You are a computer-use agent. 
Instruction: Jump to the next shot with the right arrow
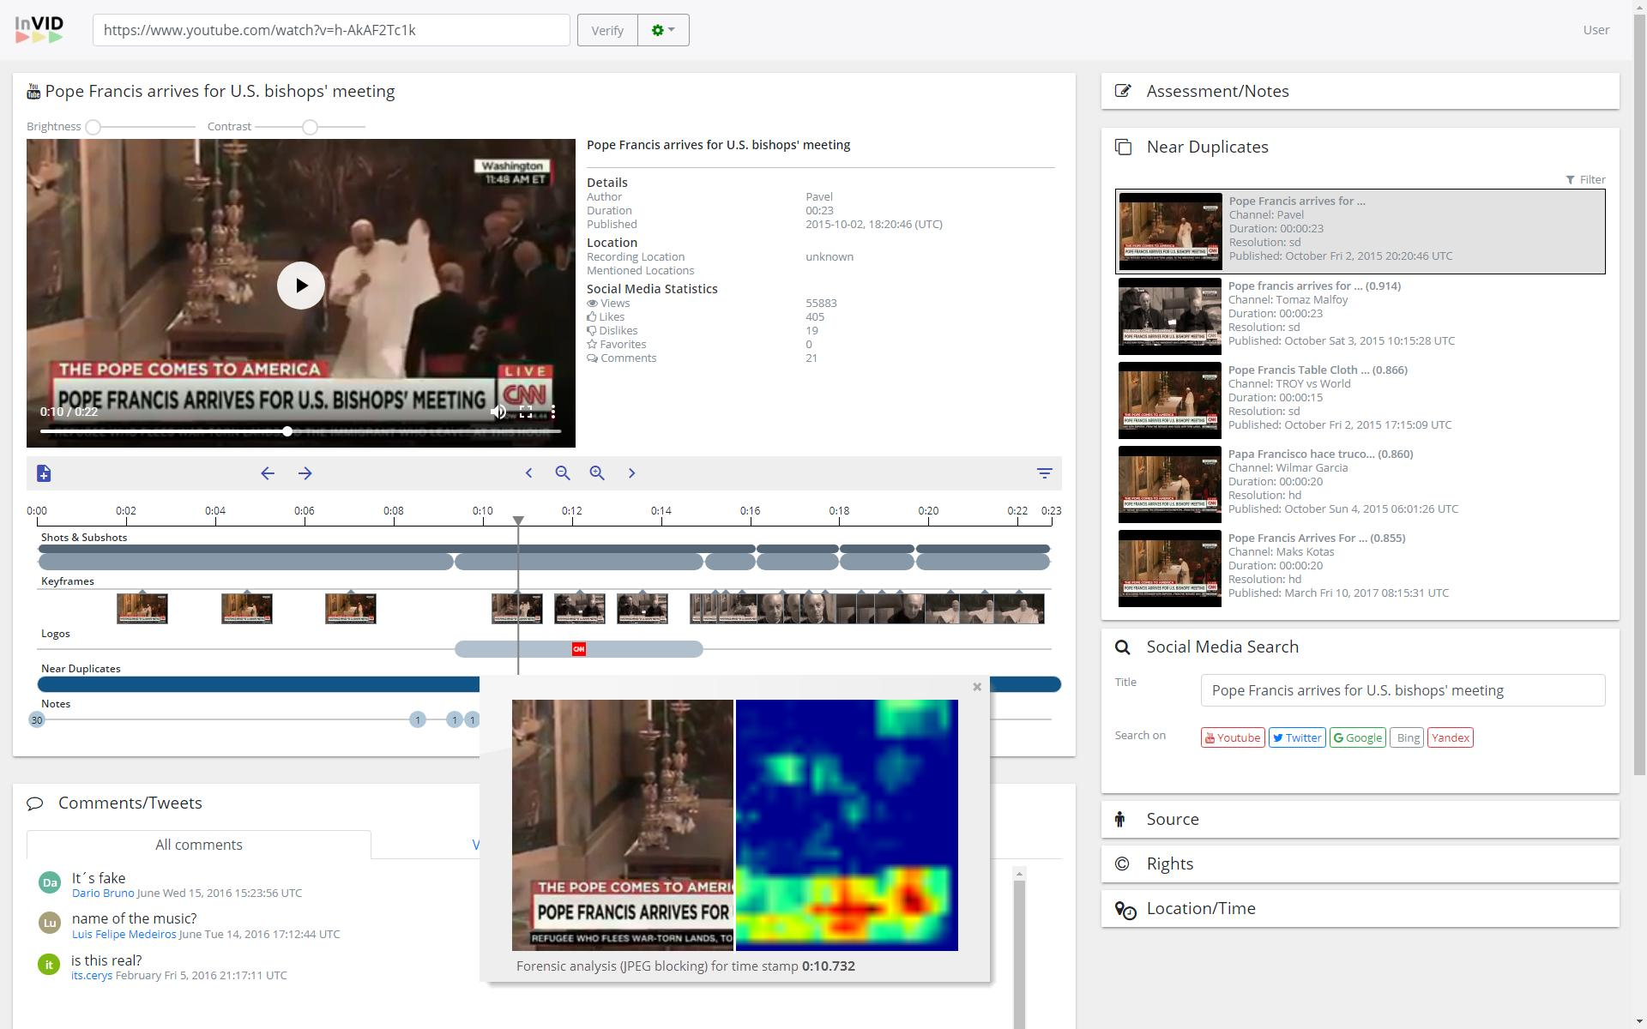click(x=305, y=473)
